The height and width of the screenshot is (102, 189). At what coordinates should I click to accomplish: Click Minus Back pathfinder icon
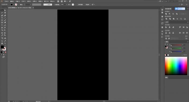185,19
